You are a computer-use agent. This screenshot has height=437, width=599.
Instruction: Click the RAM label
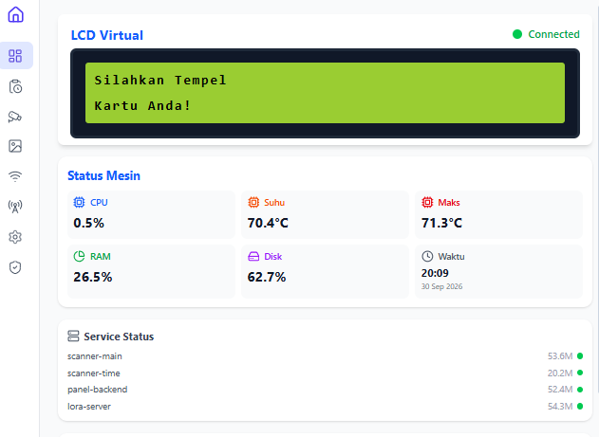tap(101, 257)
